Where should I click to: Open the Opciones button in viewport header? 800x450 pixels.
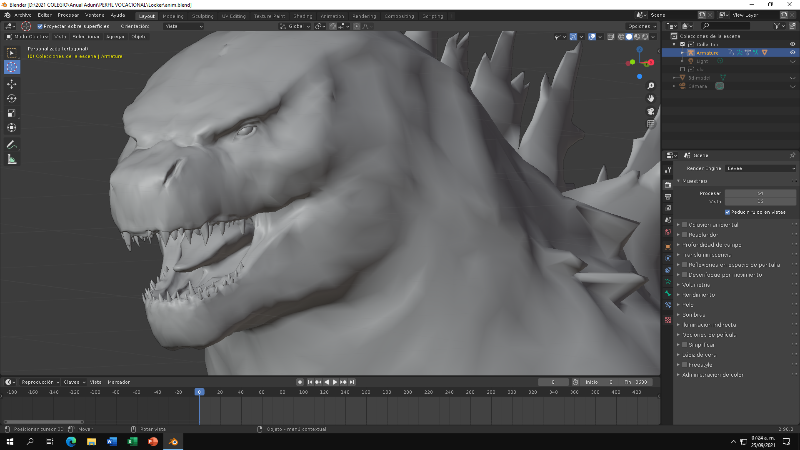(x=642, y=26)
